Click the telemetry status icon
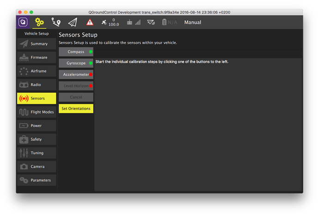 click(x=151, y=22)
